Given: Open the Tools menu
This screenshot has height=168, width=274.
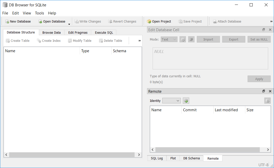Looking at the screenshot, I should click(x=39, y=13).
